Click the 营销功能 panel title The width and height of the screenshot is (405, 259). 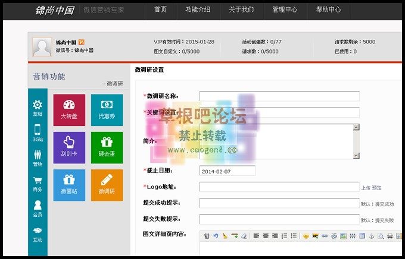[49, 77]
